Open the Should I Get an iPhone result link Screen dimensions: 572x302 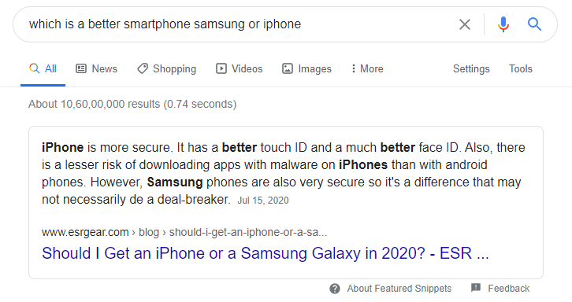pos(266,253)
